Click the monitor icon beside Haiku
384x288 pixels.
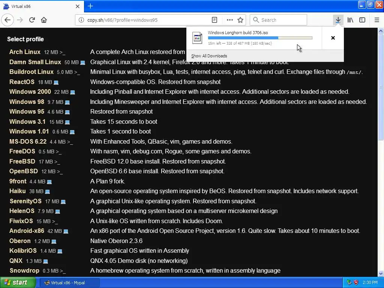[x=48, y=192]
